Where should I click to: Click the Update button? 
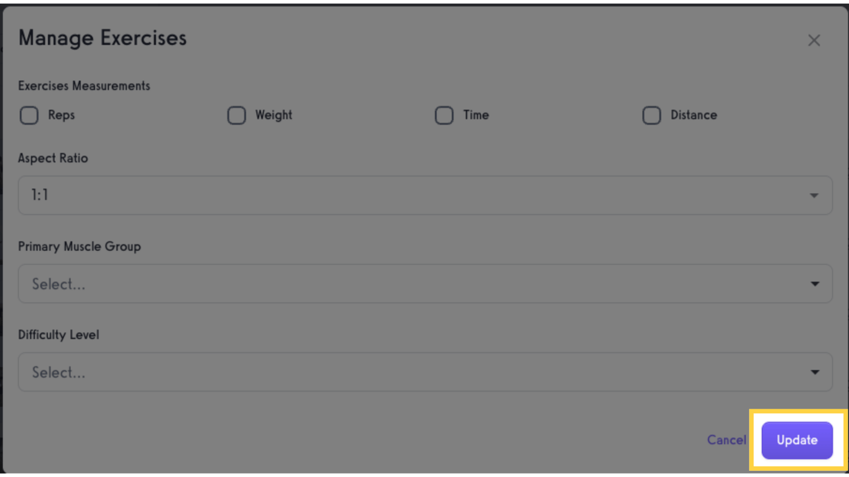click(x=797, y=440)
